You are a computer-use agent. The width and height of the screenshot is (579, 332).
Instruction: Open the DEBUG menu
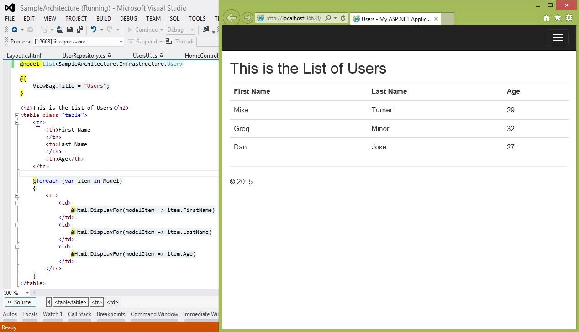pos(128,18)
